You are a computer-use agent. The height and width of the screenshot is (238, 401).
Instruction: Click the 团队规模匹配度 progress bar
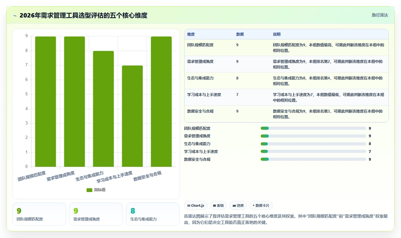313,128
